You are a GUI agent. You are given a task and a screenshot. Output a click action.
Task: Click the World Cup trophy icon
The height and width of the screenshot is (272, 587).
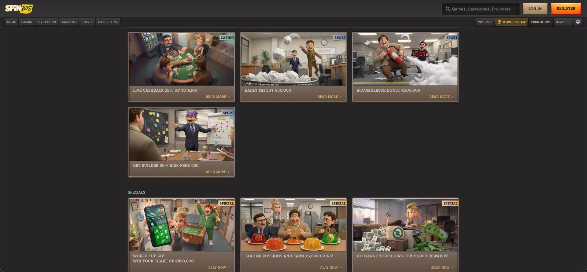pyautogui.click(x=499, y=22)
